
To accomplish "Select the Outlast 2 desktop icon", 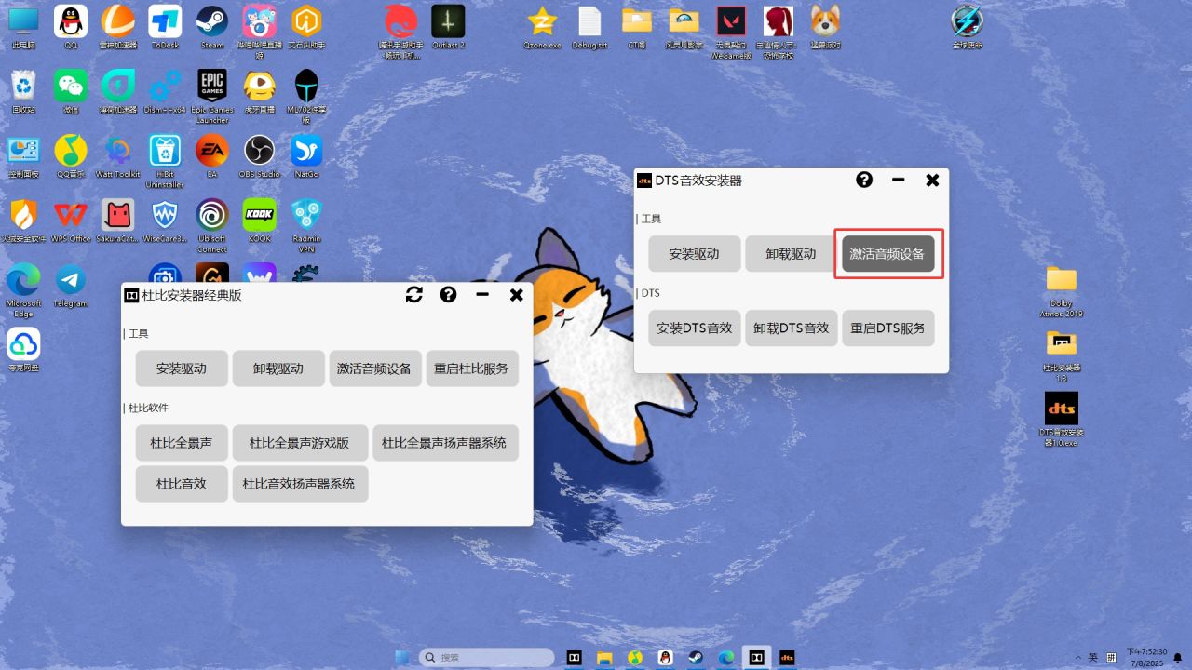I will (448, 27).
